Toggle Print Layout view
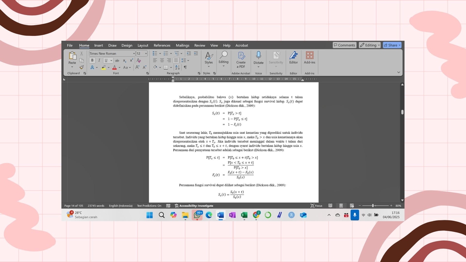The height and width of the screenshot is (262, 466). coord(341,206)
